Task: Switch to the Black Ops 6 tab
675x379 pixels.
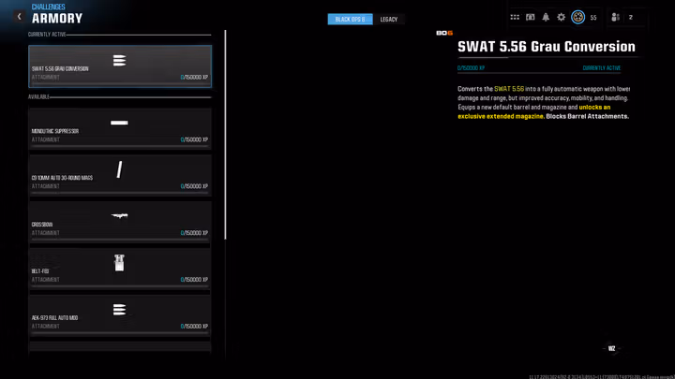Action: (350, 20)
